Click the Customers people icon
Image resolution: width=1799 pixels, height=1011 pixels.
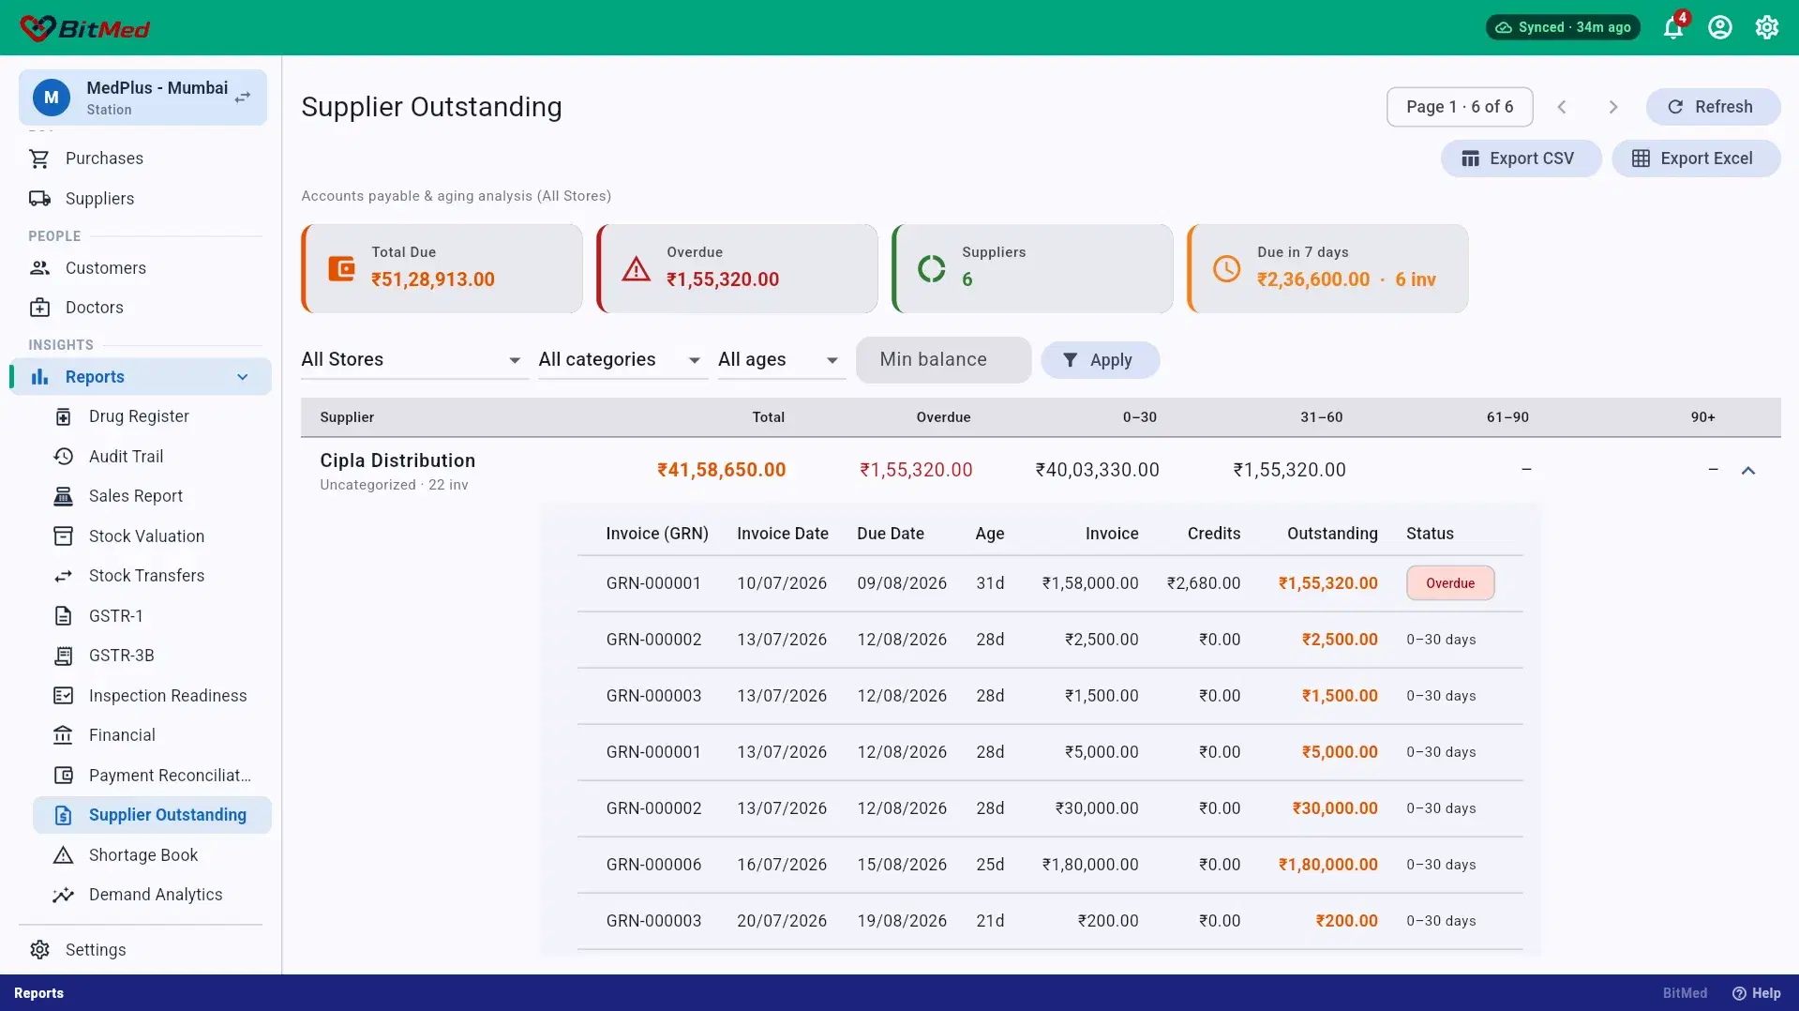tap(39, 268)
